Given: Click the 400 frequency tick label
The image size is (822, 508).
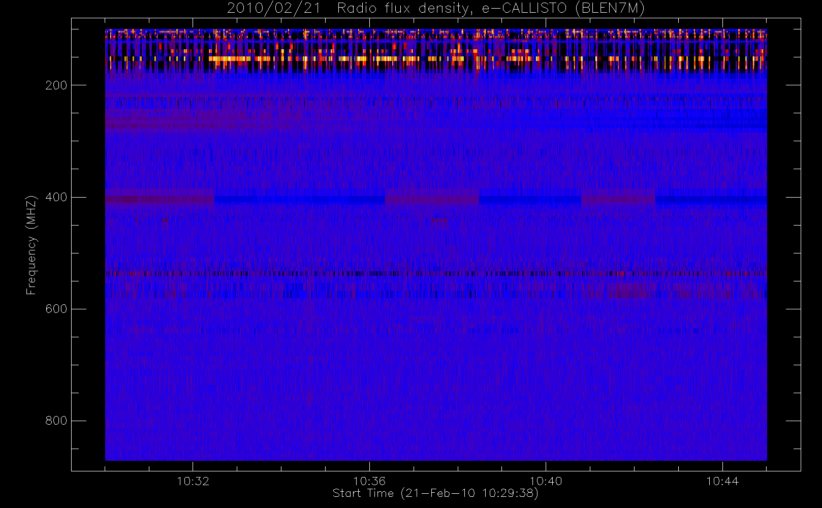Looking at the screenshot, I should 56,197.
